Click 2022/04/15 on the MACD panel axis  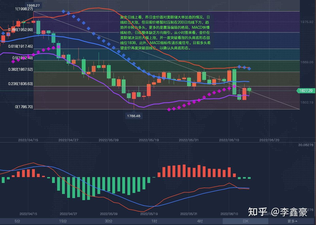click(28, 214)
